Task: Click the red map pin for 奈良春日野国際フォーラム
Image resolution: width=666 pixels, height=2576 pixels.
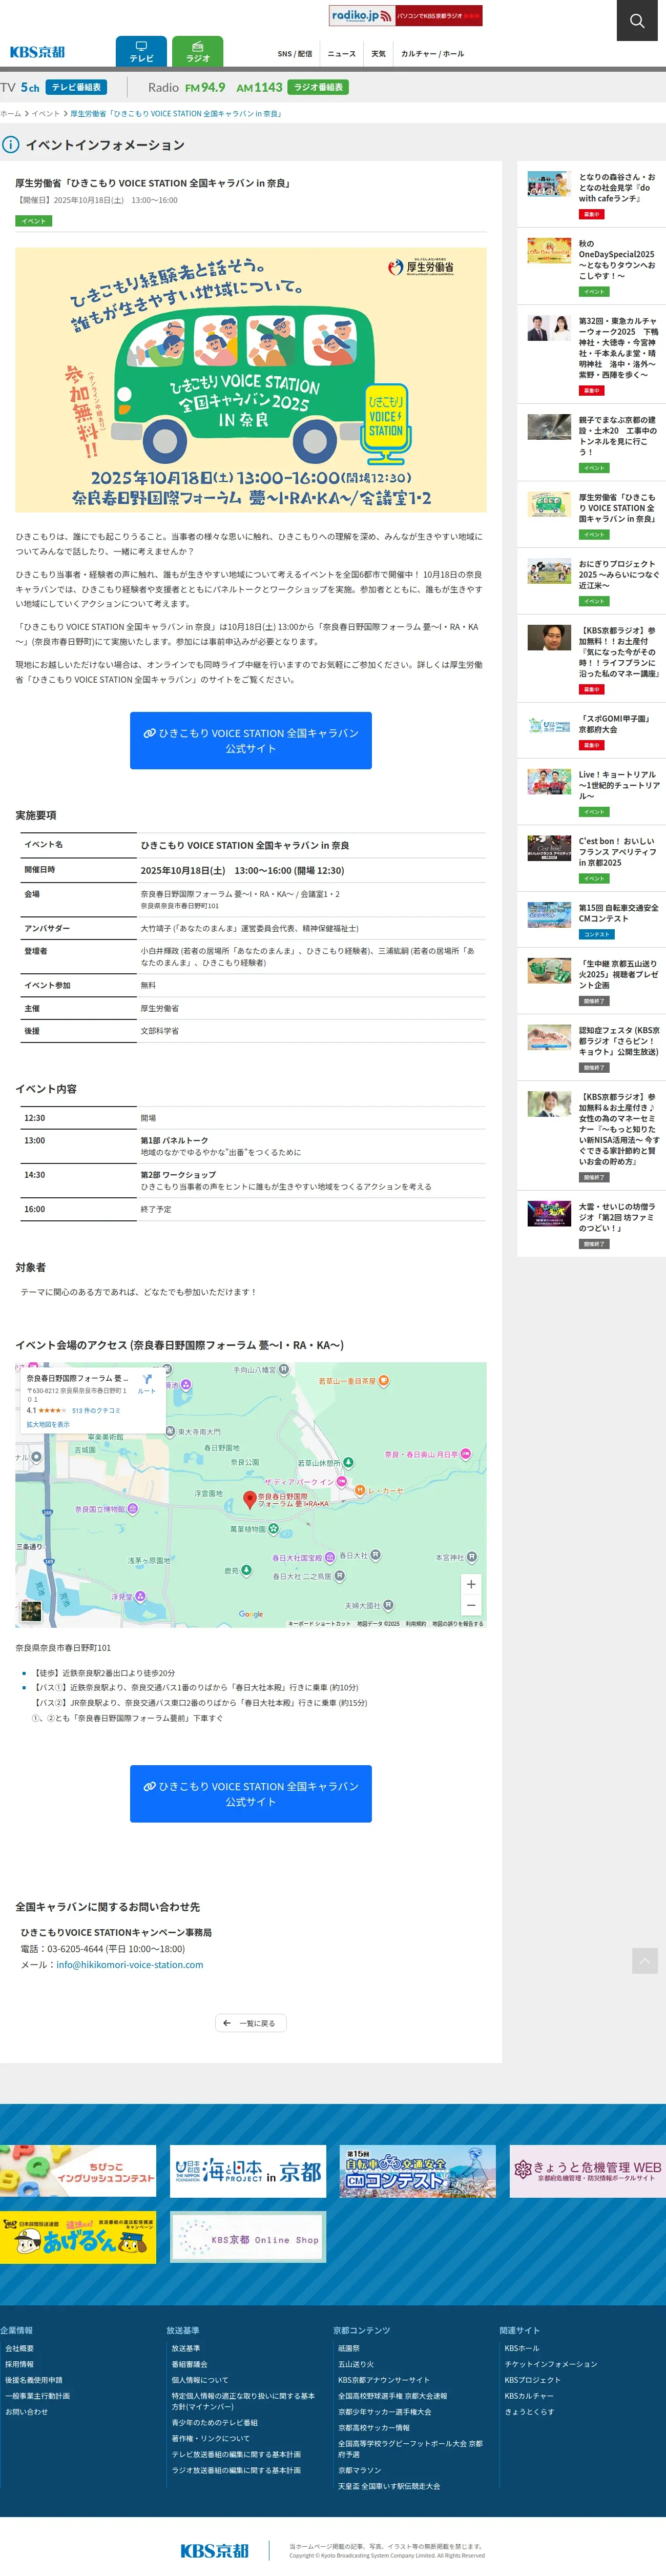Action: tap(250, 1499)
